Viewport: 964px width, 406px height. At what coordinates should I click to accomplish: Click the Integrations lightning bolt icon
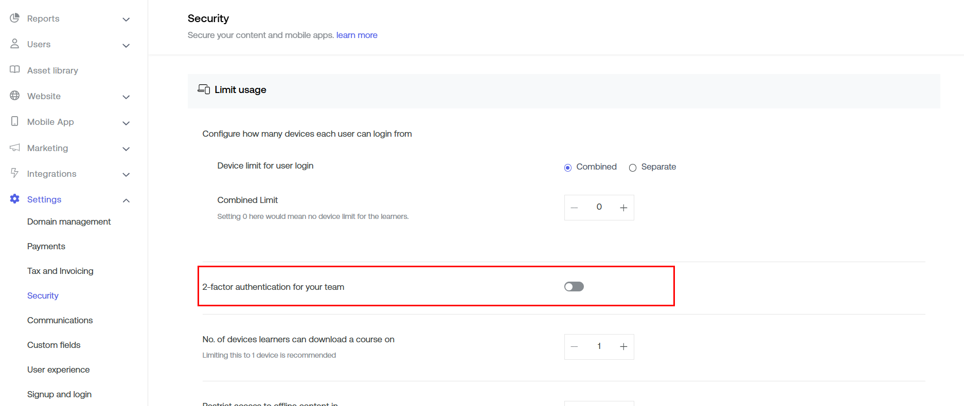14,173
